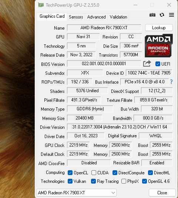Click the Driver Version field

[x=120, y=127]
